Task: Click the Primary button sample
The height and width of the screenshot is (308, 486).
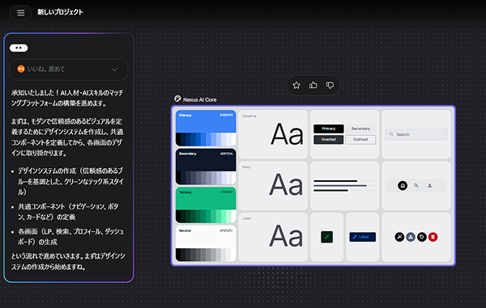Action: tap(329, 129)
